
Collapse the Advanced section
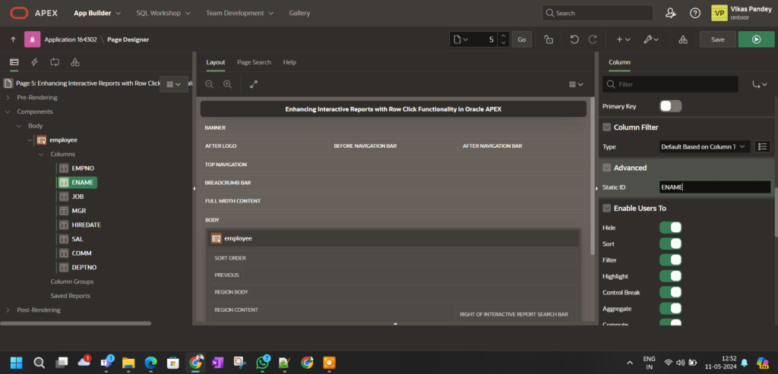pos(607,168)
